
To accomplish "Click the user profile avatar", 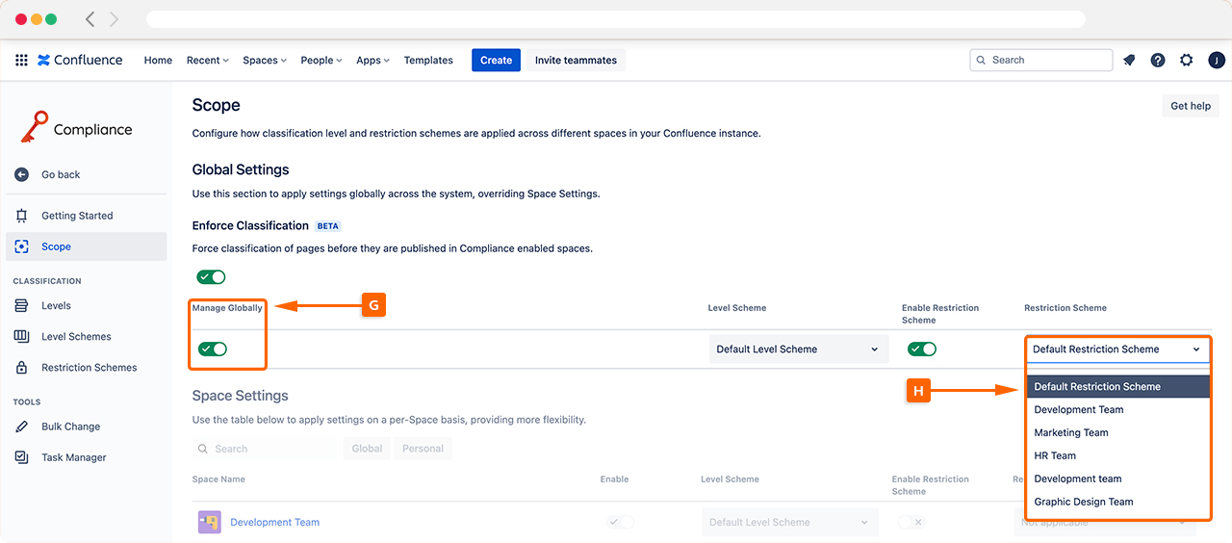I will [x=1217, y=60].
